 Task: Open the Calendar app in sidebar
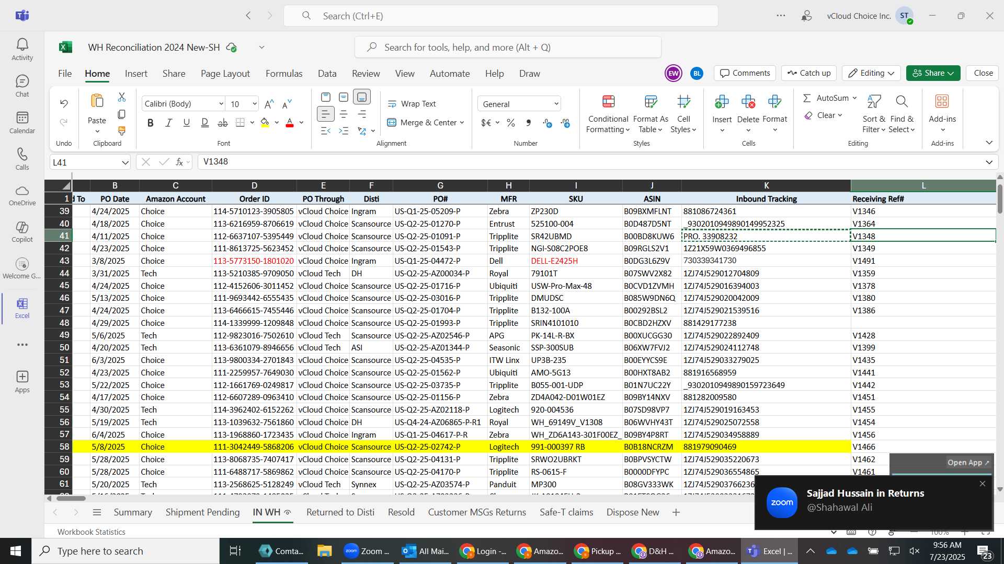22,123
